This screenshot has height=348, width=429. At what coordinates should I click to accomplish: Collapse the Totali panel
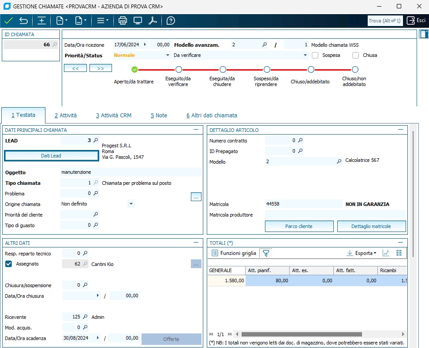click(x=400, y=243)
